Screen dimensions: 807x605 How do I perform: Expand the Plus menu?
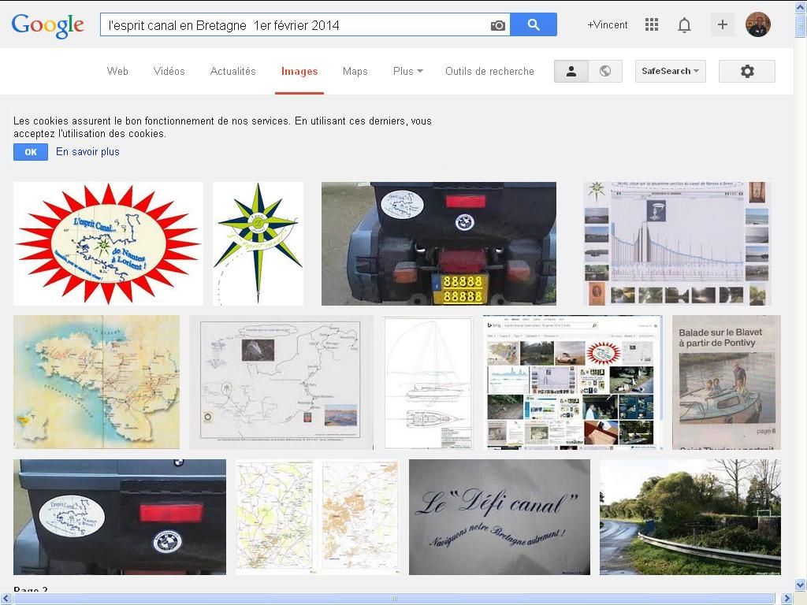pos(407,71)
